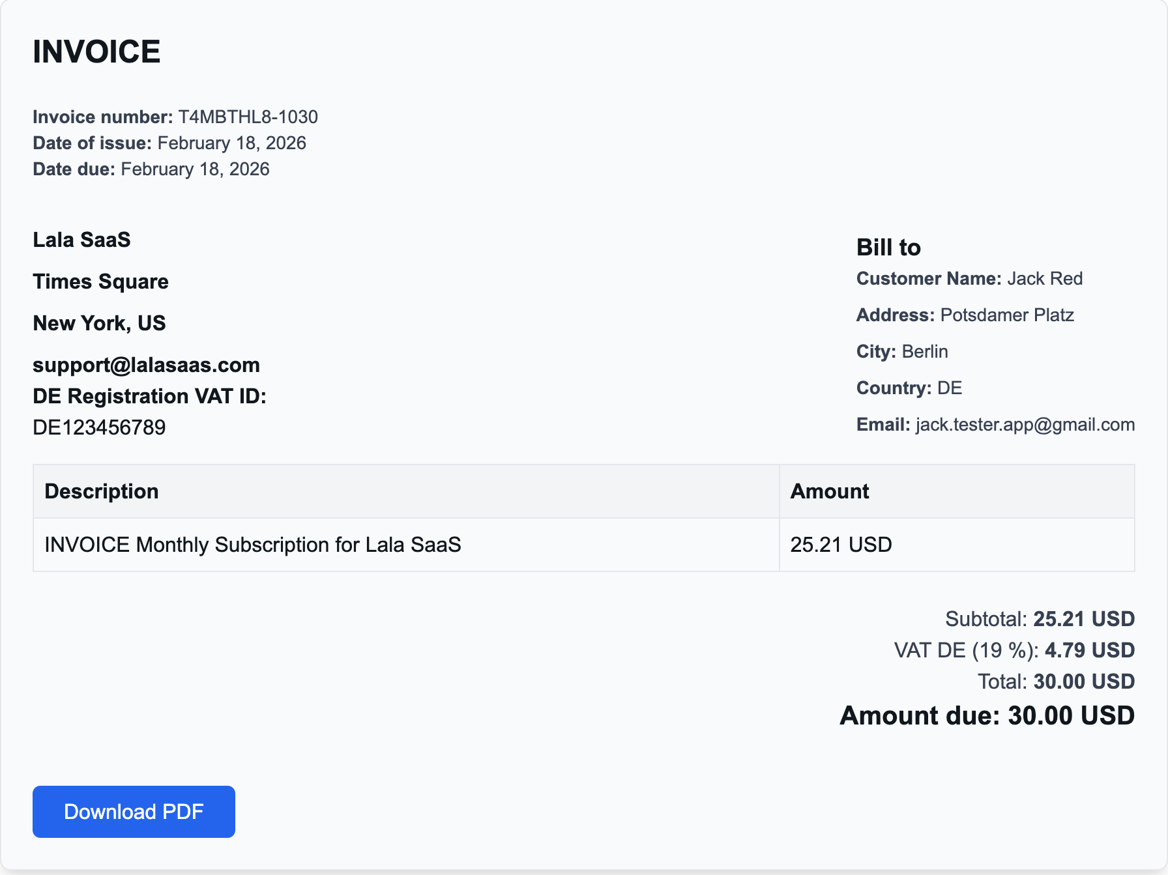This screenshot has height=875, width=1168.
Task: Click the Description column header
Action: tap(102, 491)
